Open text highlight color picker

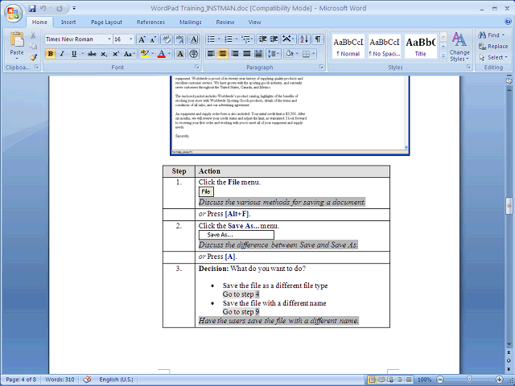pyautogui.click(x=151, y=54)
